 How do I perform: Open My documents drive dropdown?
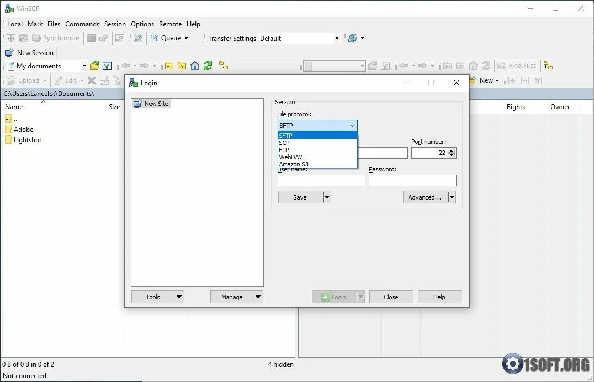(84, 66)
